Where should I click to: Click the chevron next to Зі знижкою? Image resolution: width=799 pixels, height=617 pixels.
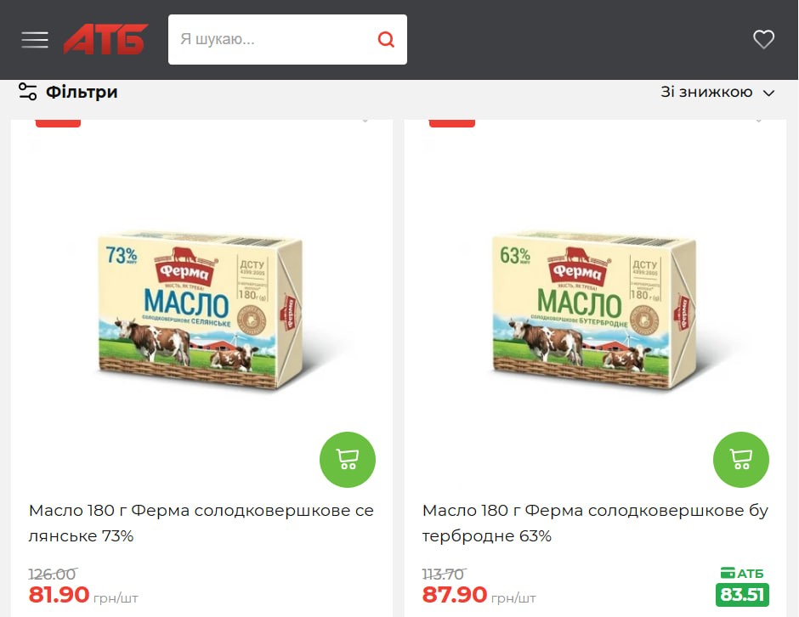tap(768, 93)
